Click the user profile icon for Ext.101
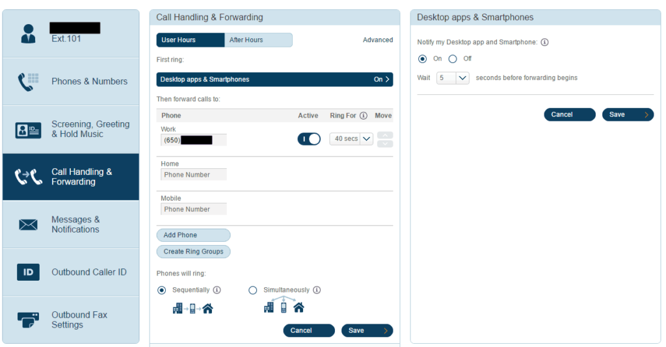Screen dimensions: 666x347 coord(29,34)
